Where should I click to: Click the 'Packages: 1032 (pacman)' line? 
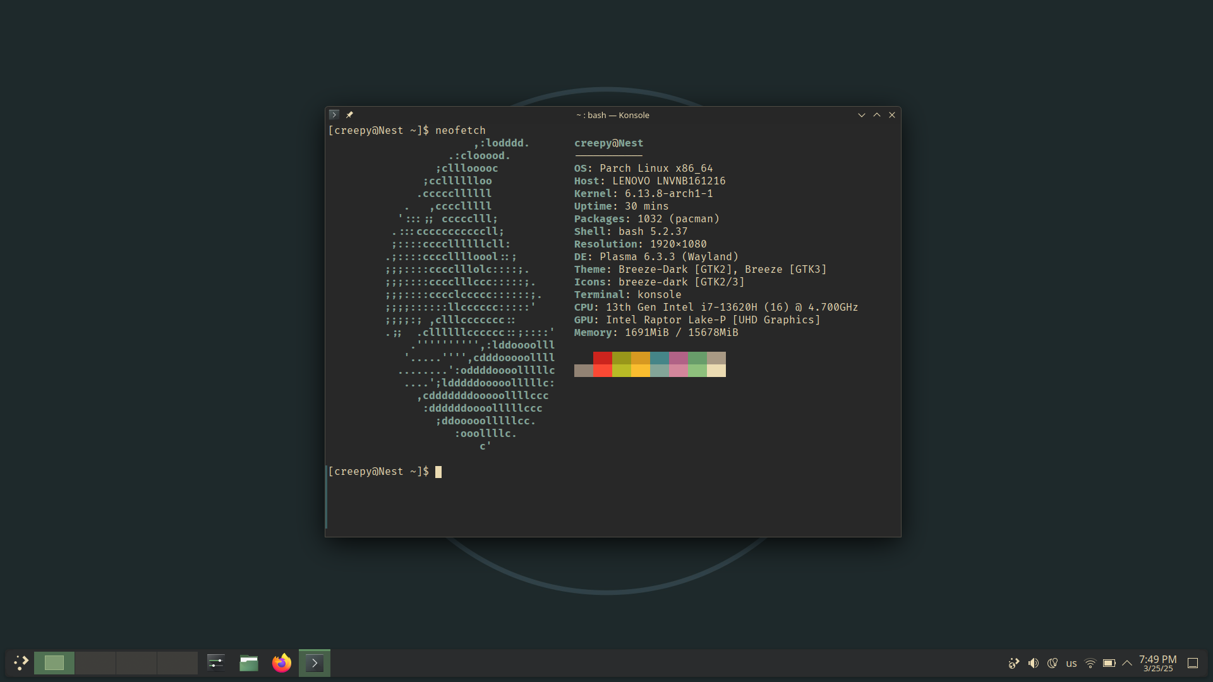pos(647,218)
